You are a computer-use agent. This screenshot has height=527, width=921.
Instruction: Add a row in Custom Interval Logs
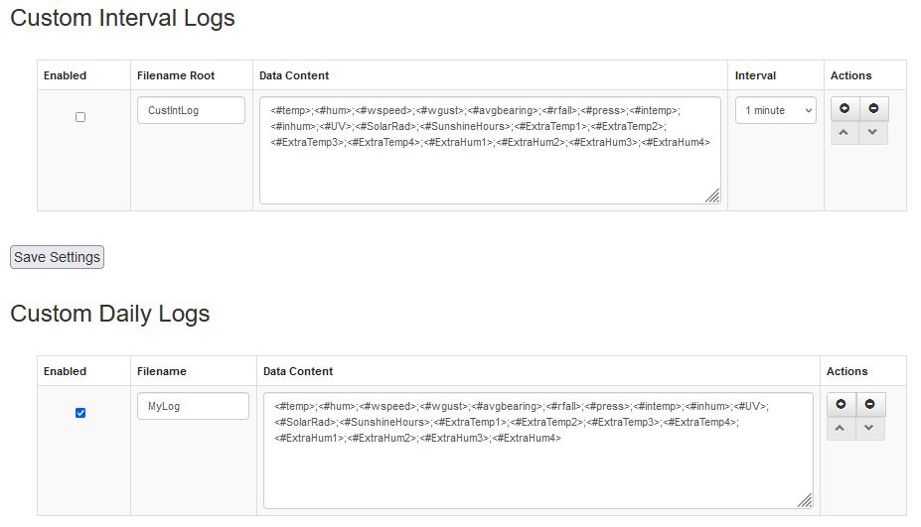tap(844, 109)
